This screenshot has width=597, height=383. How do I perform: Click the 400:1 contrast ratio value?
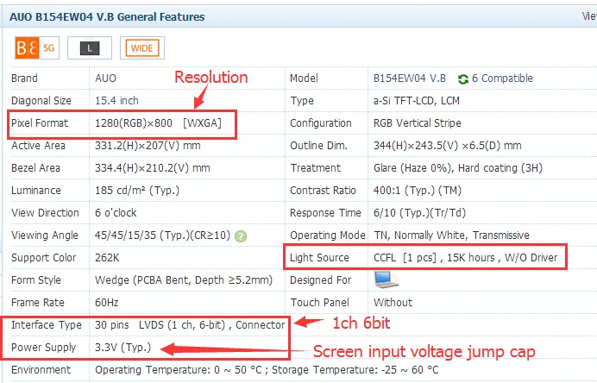coord(418,191)
